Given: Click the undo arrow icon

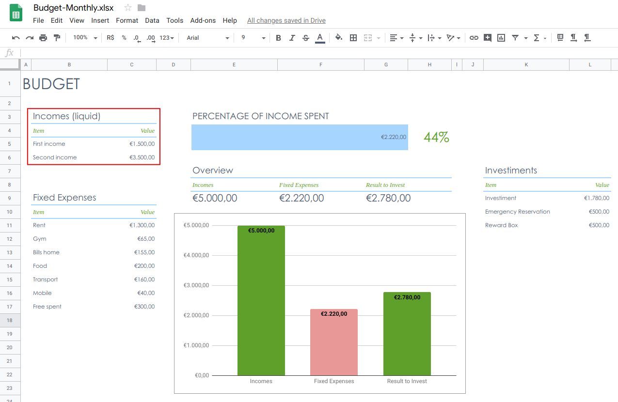Looking at the screenshot, I should pos(16,38).
